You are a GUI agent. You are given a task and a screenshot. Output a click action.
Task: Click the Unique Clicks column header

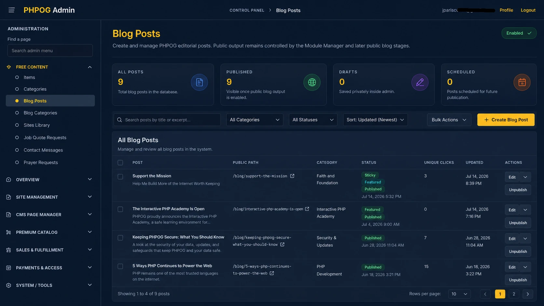[x=439, y=163]
